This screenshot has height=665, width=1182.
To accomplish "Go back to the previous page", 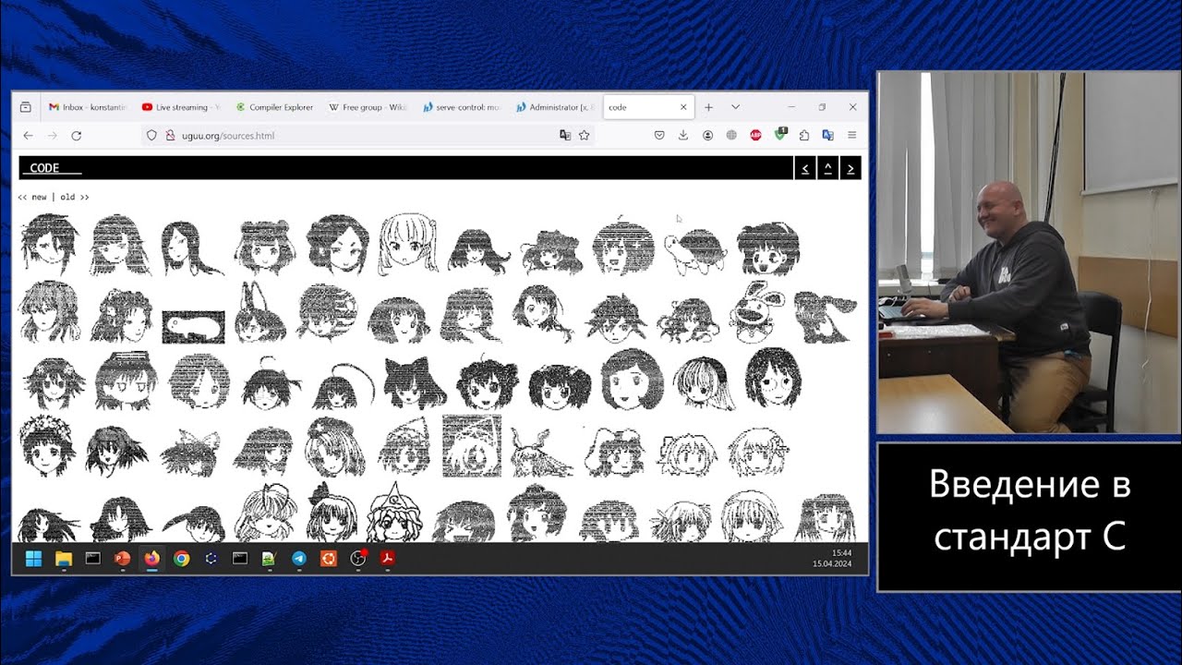I will point(28,135).
